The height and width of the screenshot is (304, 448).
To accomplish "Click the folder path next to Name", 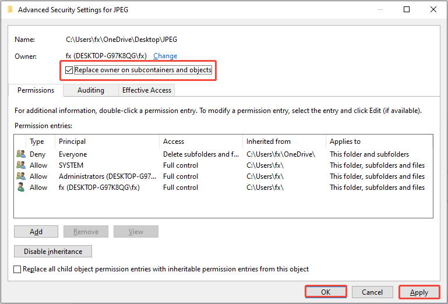I will coord(121,40).
